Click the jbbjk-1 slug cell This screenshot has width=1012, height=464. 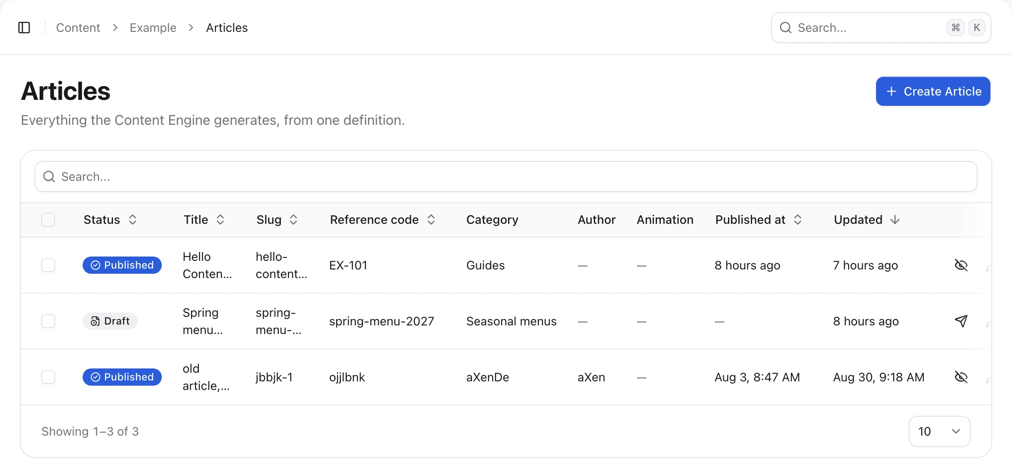(x=274, y=377)
